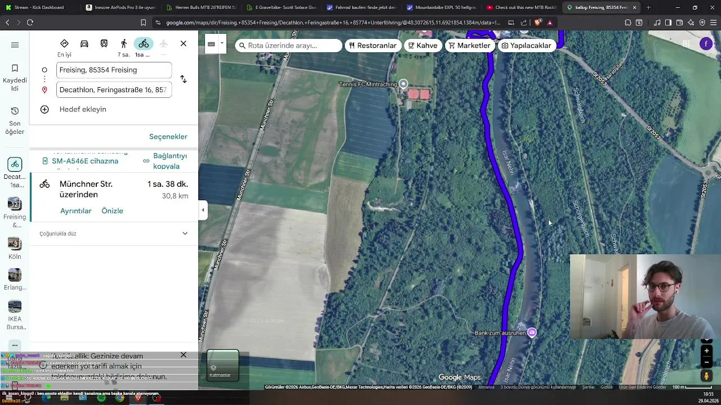Click Tennis FC Mintraching map marker
The width and height of the screenshot is (721, 405).
(x=403, y=84)
